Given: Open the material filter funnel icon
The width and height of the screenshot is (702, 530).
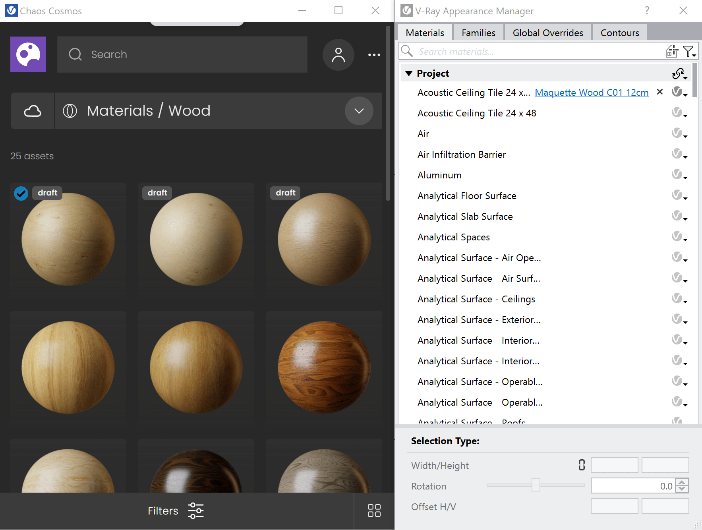Looking at the screenshot, I should click(689, 51).
